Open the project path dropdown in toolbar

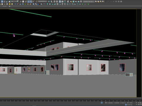coord(89,1)
